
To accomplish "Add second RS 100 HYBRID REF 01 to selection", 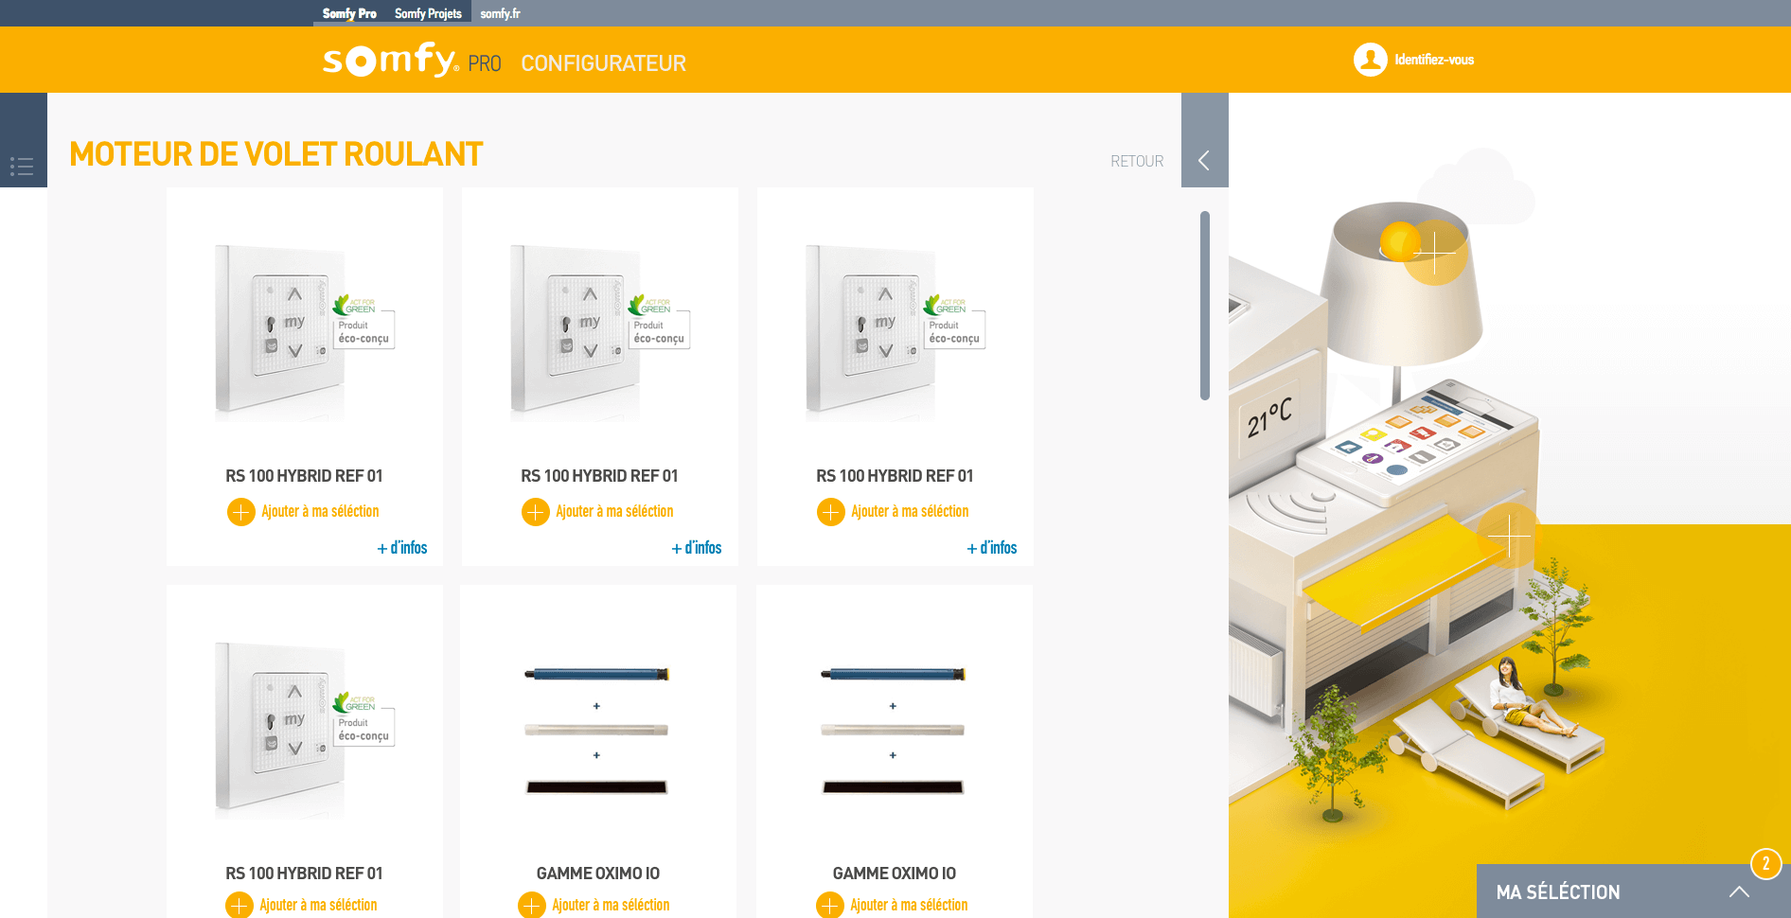I will coord(614,511).
